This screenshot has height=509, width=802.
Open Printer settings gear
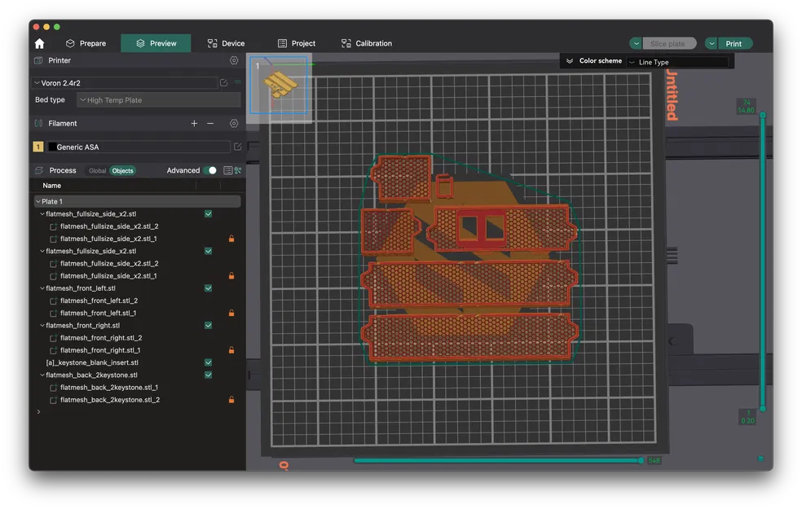234,60
